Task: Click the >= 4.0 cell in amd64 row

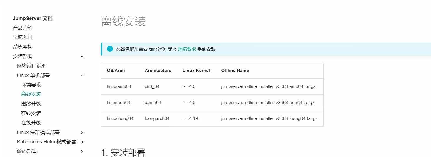Action: pyautogui.click(x=189, y=87)
